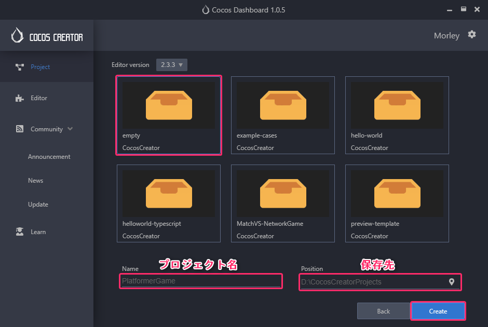The image size is (488, 327).
Task: Focus the Name input field
Action: (201, 281)
